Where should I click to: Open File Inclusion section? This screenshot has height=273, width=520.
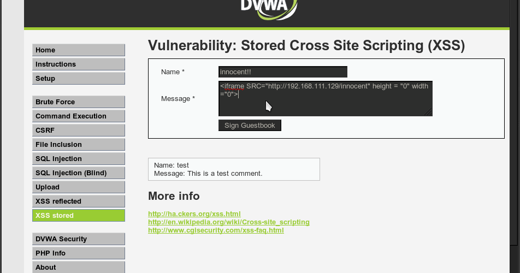(x=79, y=145)
